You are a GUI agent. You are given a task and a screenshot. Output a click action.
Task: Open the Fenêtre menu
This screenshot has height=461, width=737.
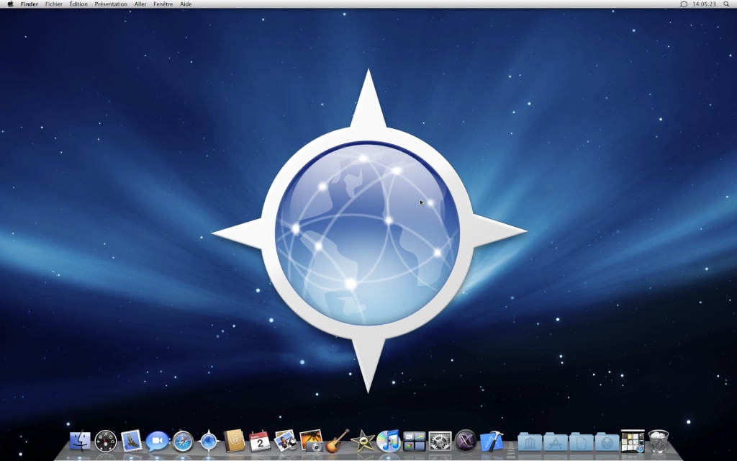click(x=163, y=4)
